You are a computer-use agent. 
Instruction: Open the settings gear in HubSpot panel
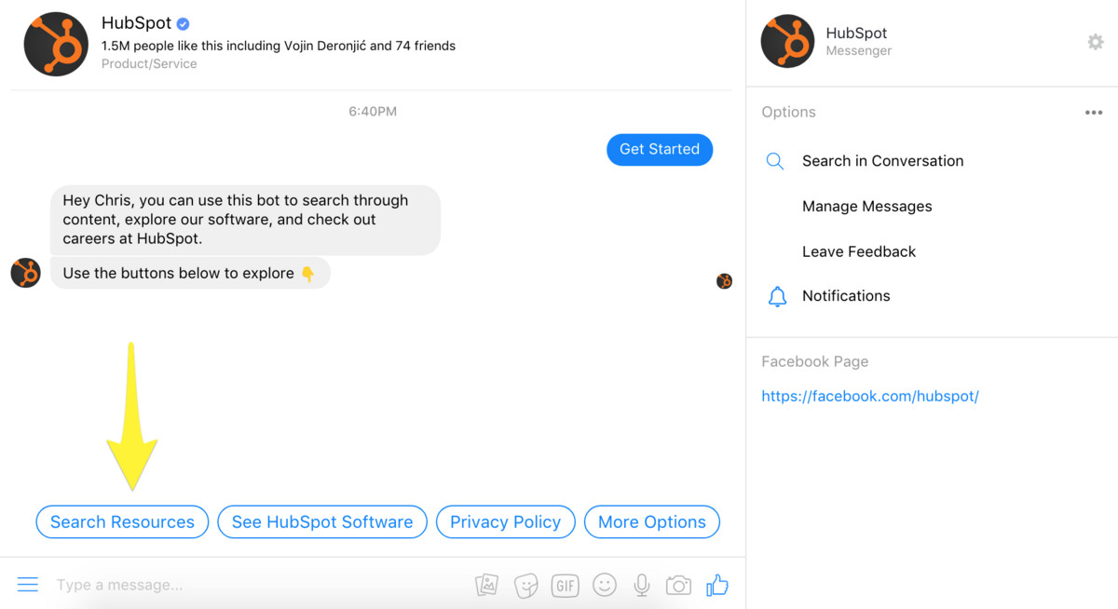[x=1096, y=42]
